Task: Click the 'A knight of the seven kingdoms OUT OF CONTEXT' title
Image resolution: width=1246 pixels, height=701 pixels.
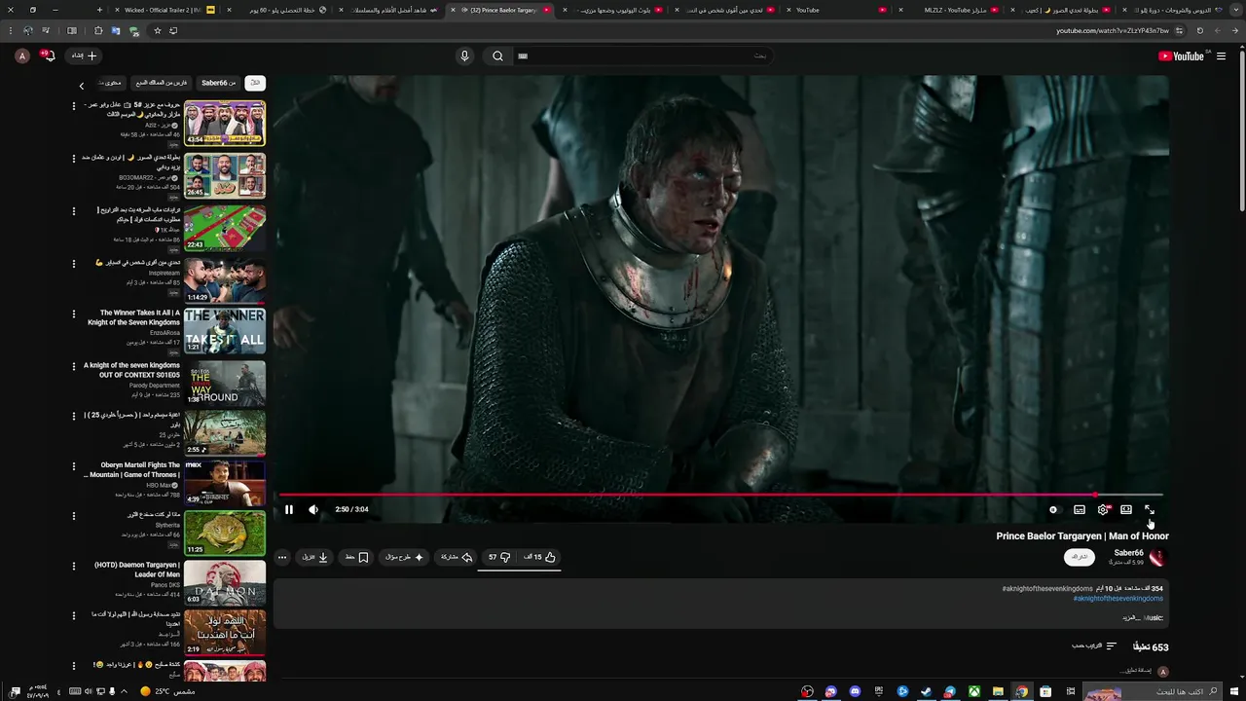Action: coord(131,370)
